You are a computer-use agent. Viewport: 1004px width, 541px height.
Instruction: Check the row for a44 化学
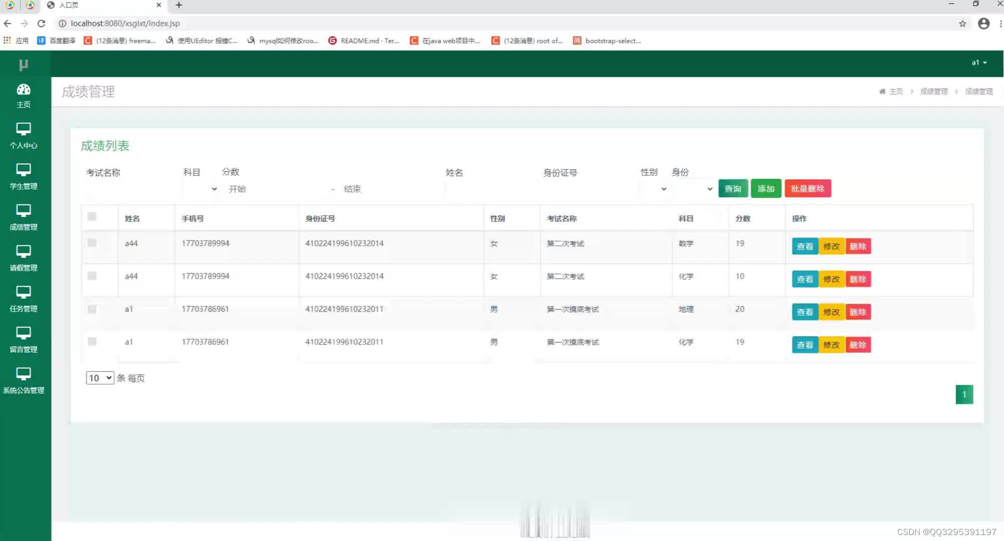click(x=92, y=276)
